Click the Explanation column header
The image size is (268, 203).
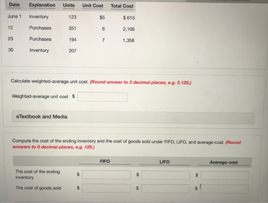42,5
